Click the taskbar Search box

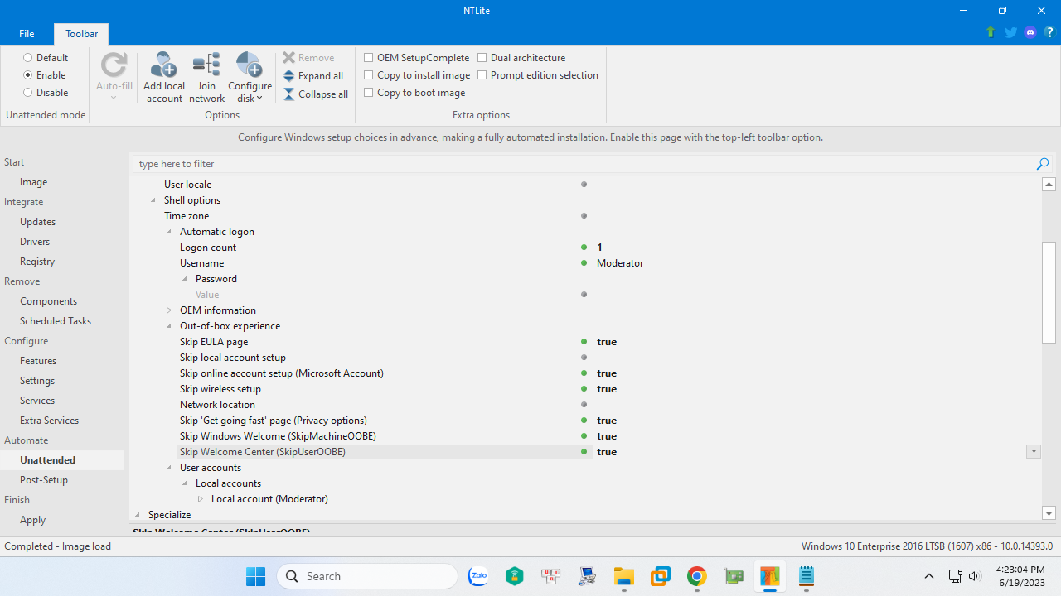pos(367,576)
